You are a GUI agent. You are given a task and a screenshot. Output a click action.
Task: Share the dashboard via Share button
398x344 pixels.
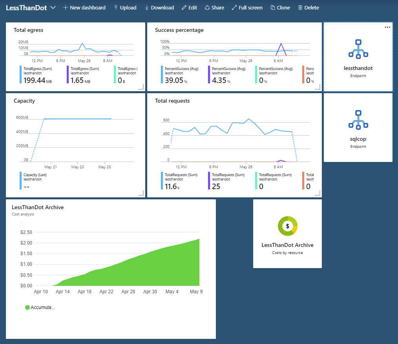point(214,7)
